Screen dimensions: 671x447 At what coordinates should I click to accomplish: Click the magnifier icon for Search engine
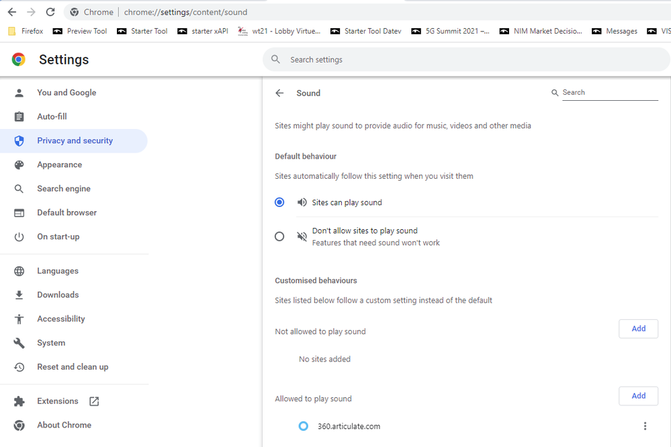pos(19,189)
